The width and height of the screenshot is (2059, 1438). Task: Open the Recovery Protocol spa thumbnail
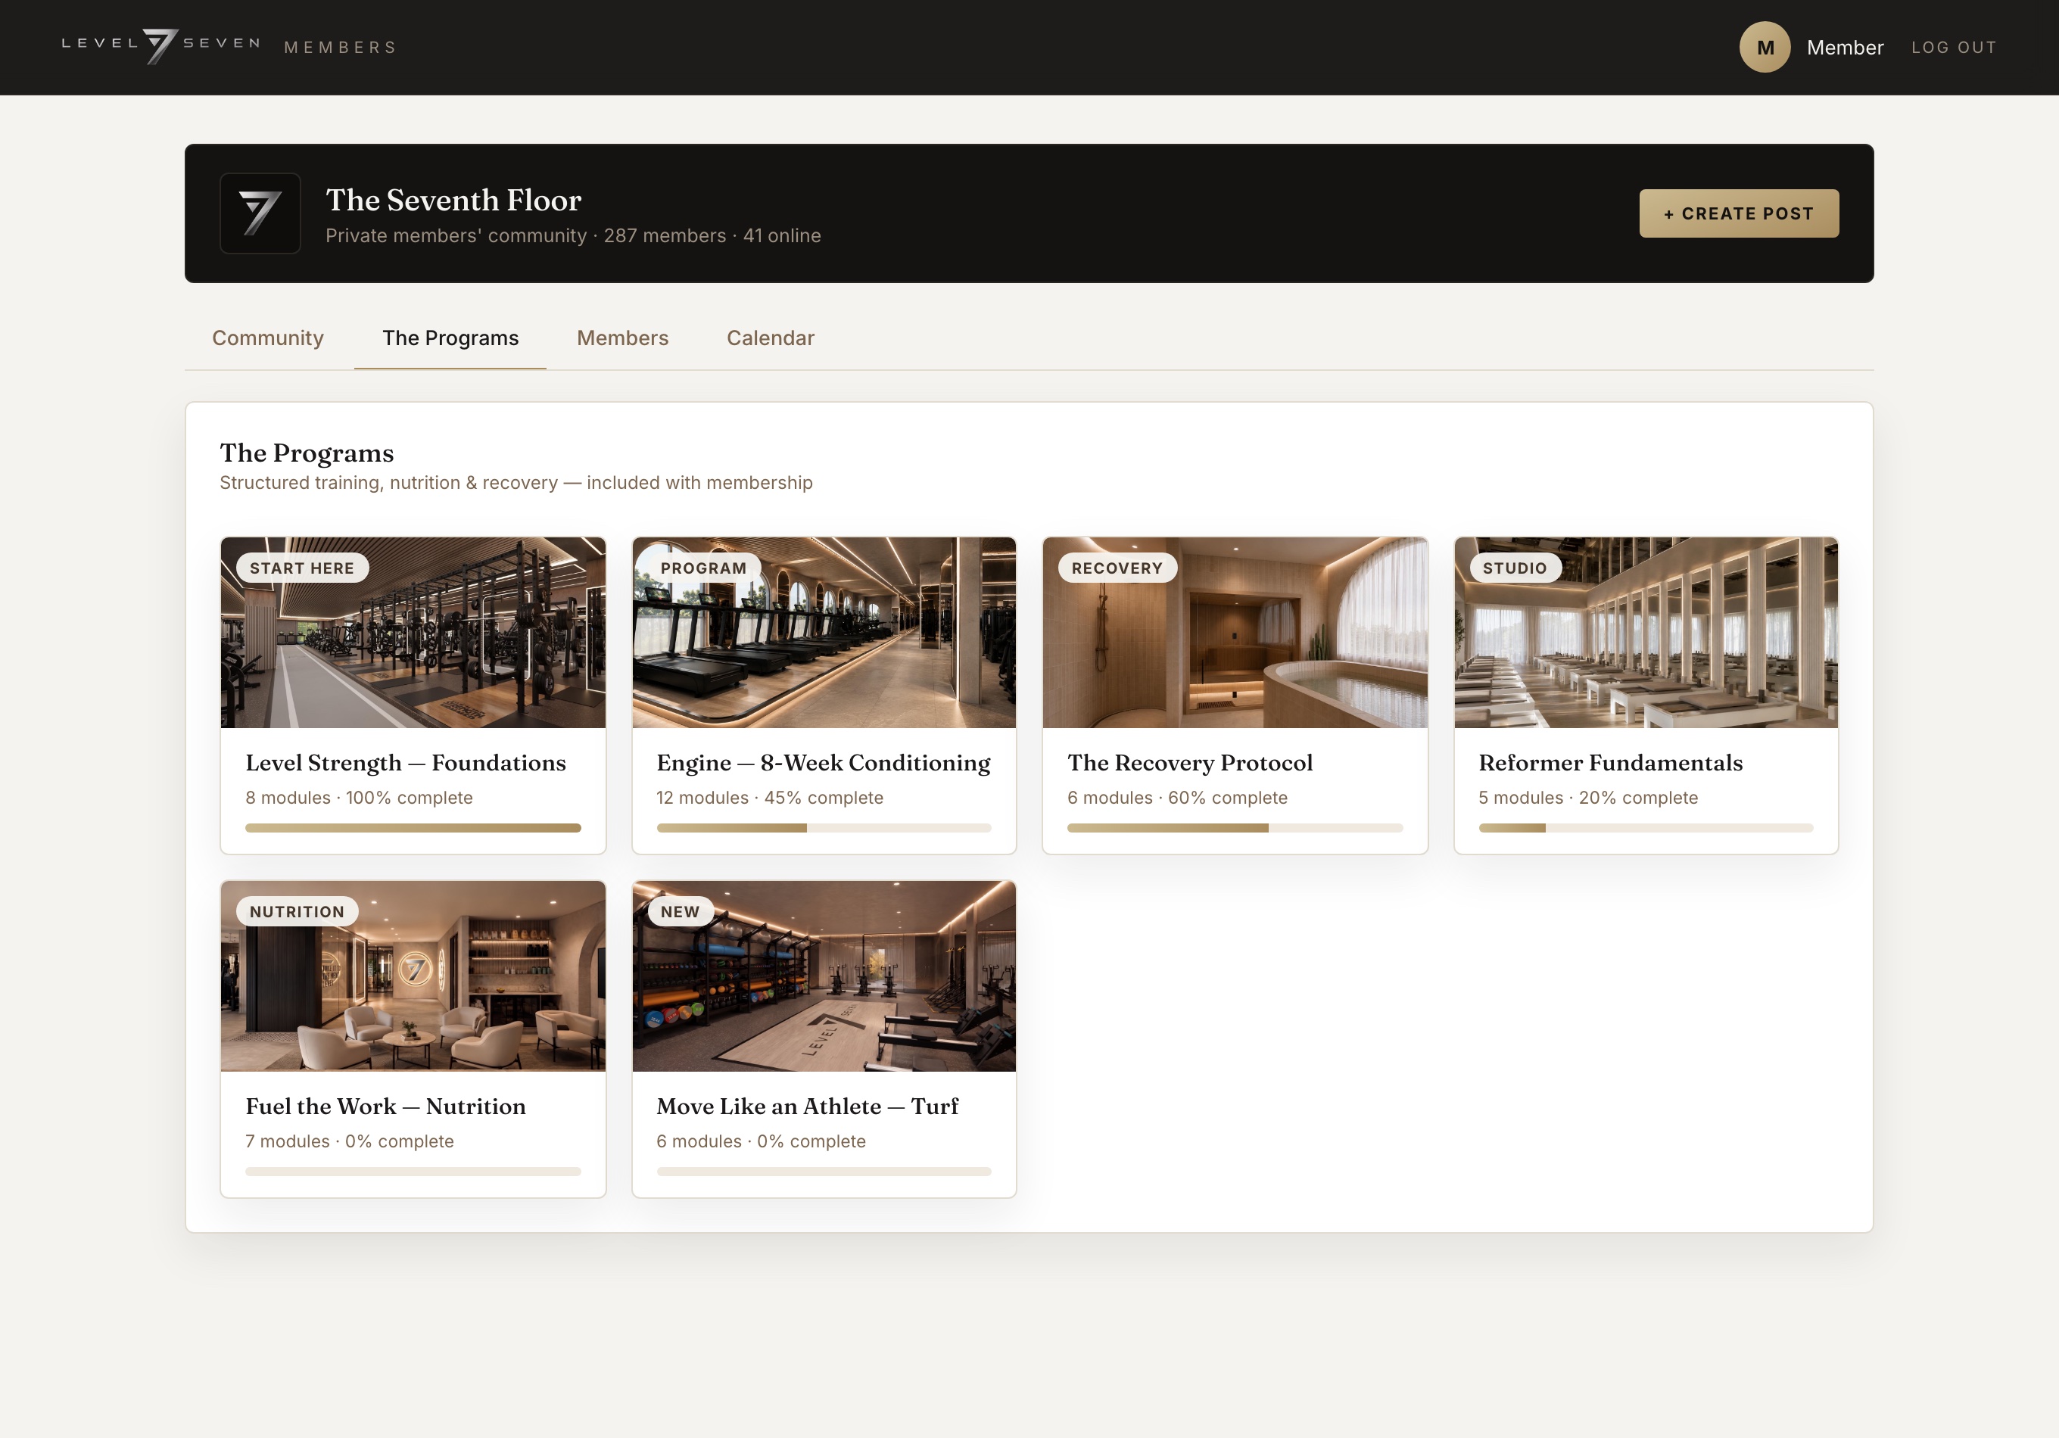point(1235,633)
